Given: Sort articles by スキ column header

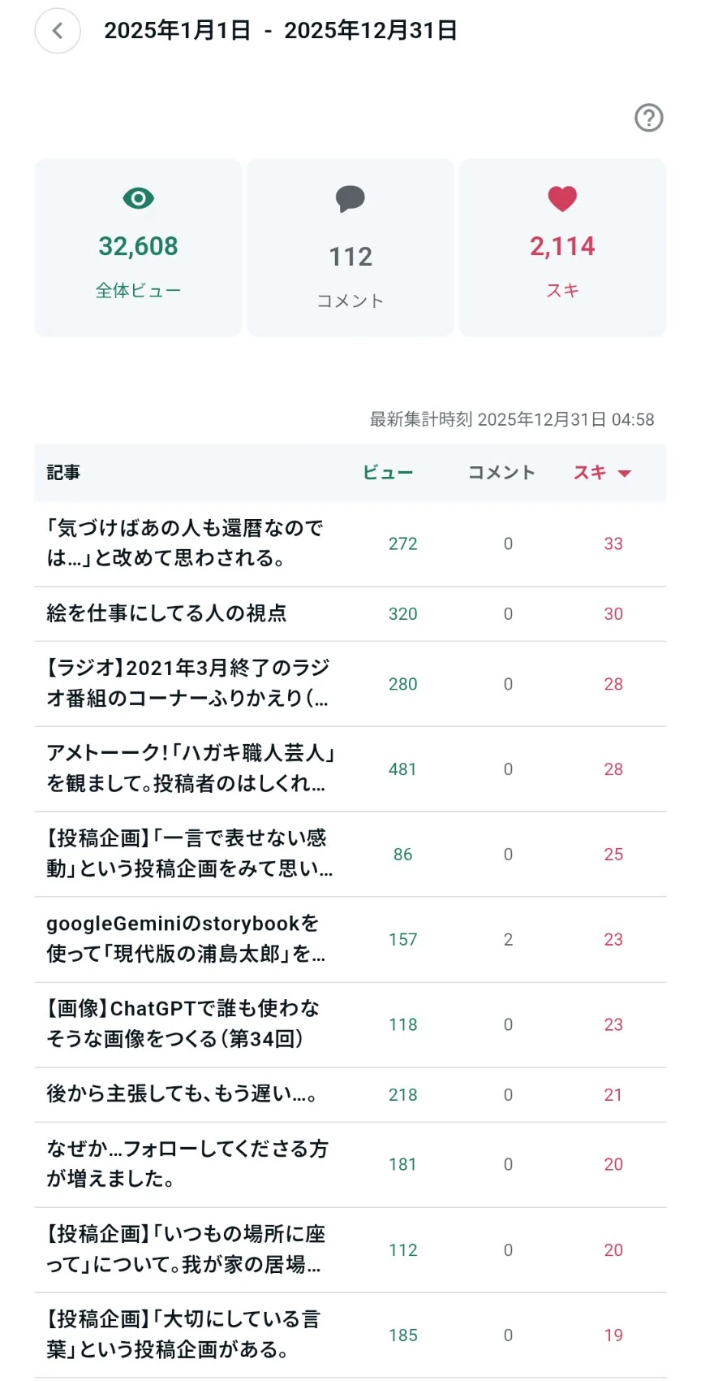Looking at the screenshot, I should 590,473.
